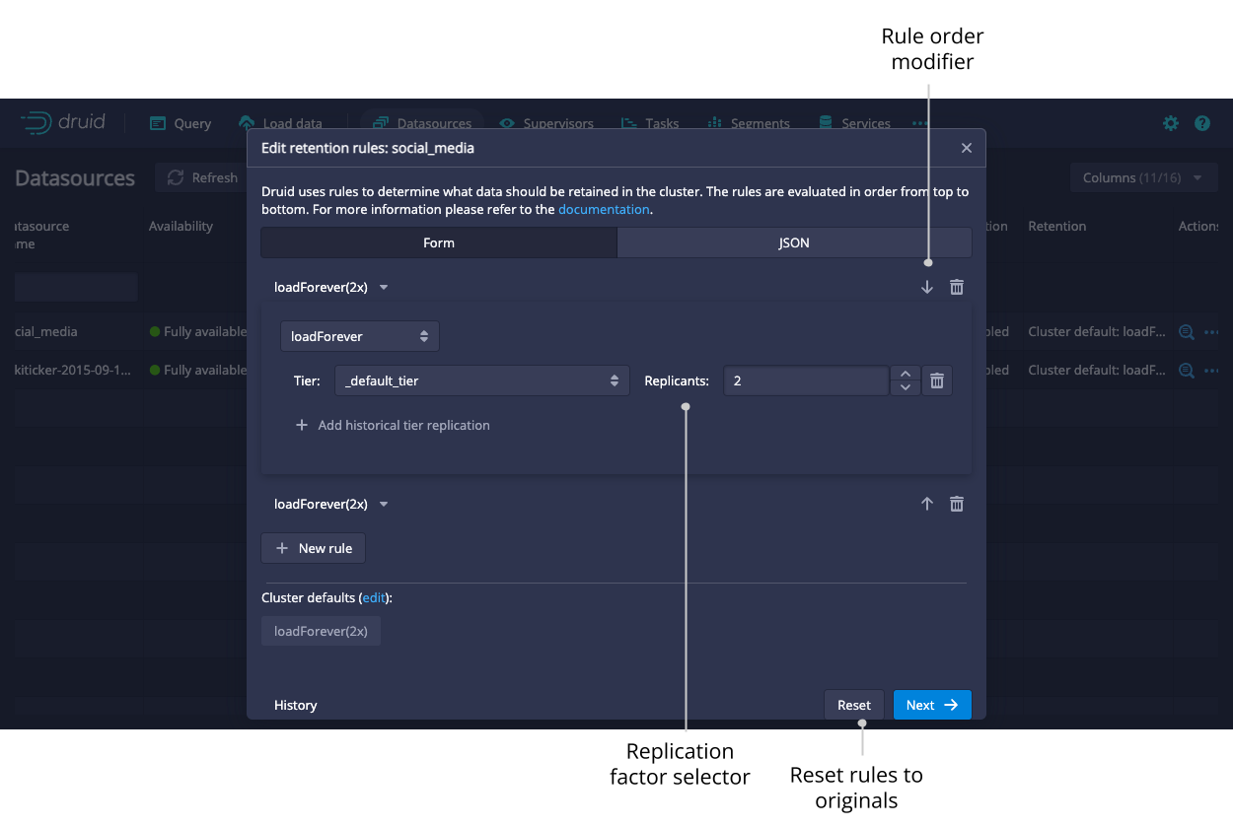This screenshot has height=828, width=1233.
Task: Increase the Replicants value with stepper
Action: 906,375
